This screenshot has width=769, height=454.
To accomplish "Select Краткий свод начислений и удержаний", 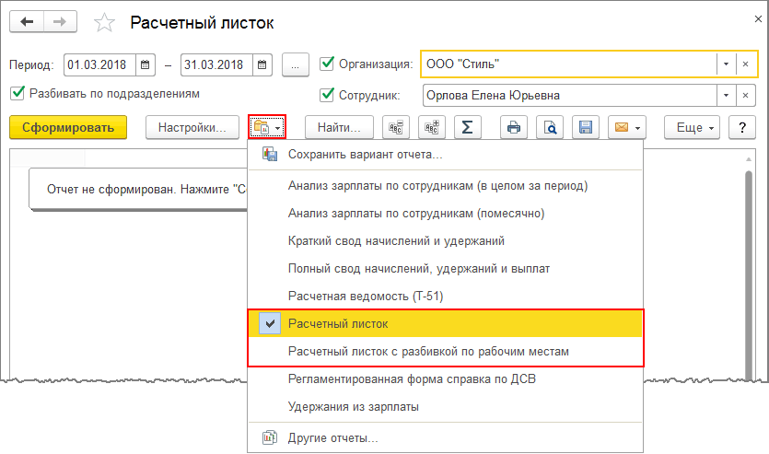I will [x=446, y=240].
